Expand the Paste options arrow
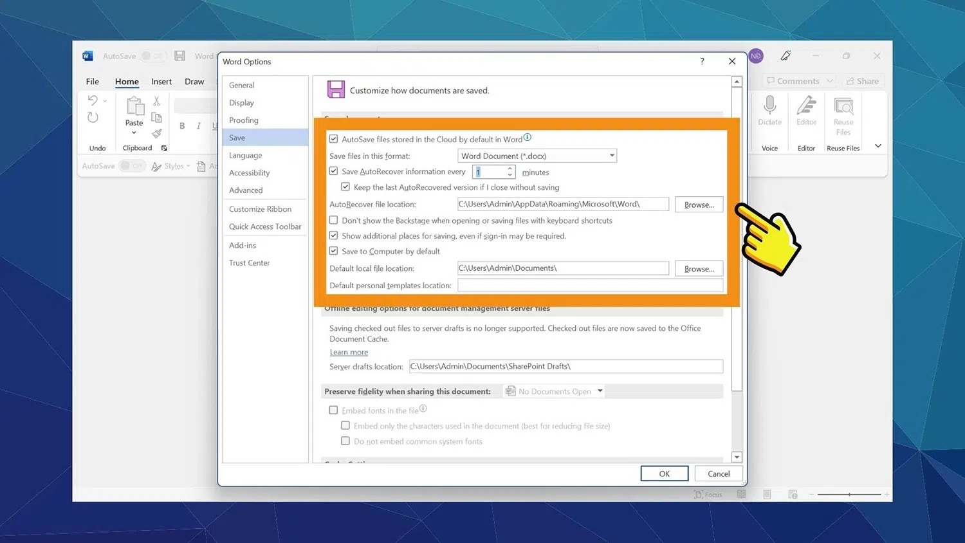This screenshot has height=543, width=965. (134, 133)
